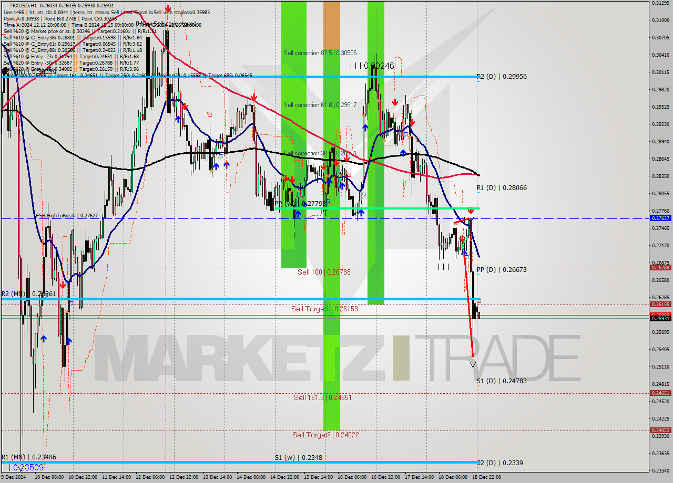This screenshot has height=483, width=673.
Task: Click the red 0.24022 price axis tag
Action: (660, 430)
